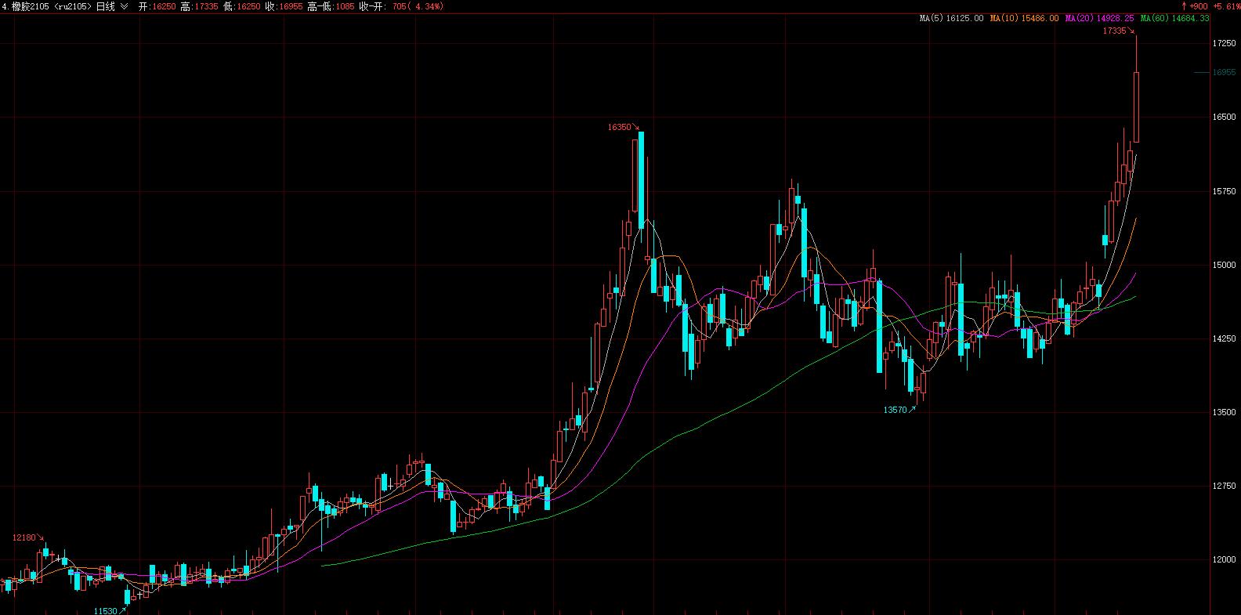Select the MA(5) indicator label
The height and width of the screenshot is (615, 1241).
[x=951, y=18]
